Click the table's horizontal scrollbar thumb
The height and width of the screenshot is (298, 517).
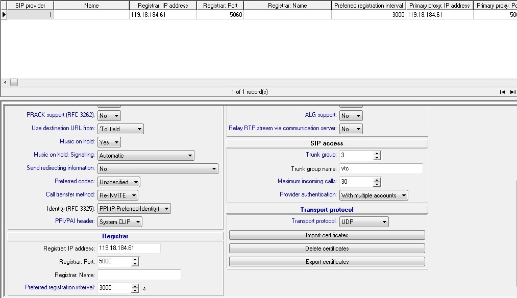pyautogui.click(x=14, y=82)
